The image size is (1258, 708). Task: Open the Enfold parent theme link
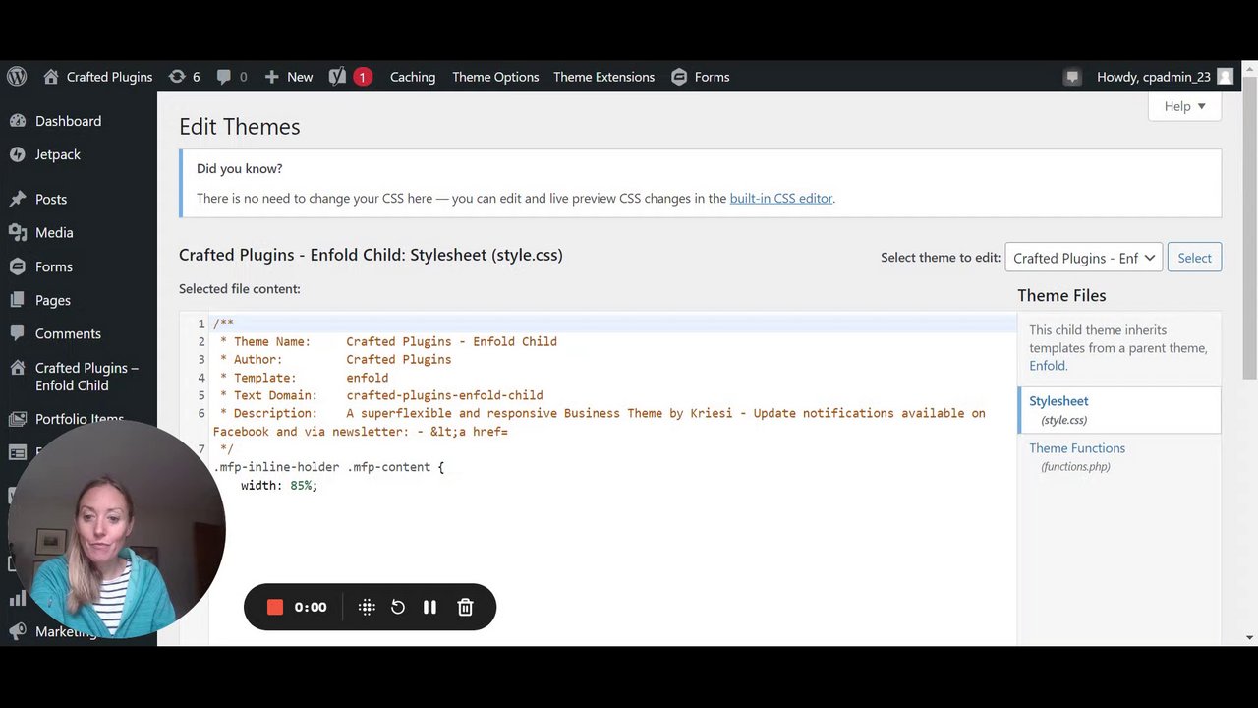[x=1047, y=365]
